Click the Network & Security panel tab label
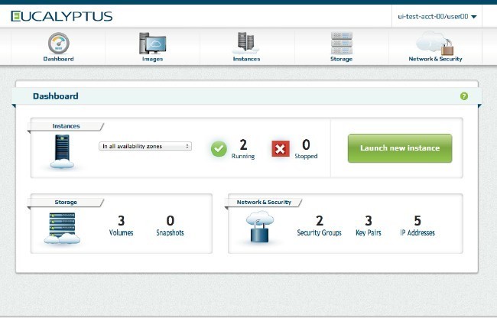The image size is (497, 318). tap(264, 202)
